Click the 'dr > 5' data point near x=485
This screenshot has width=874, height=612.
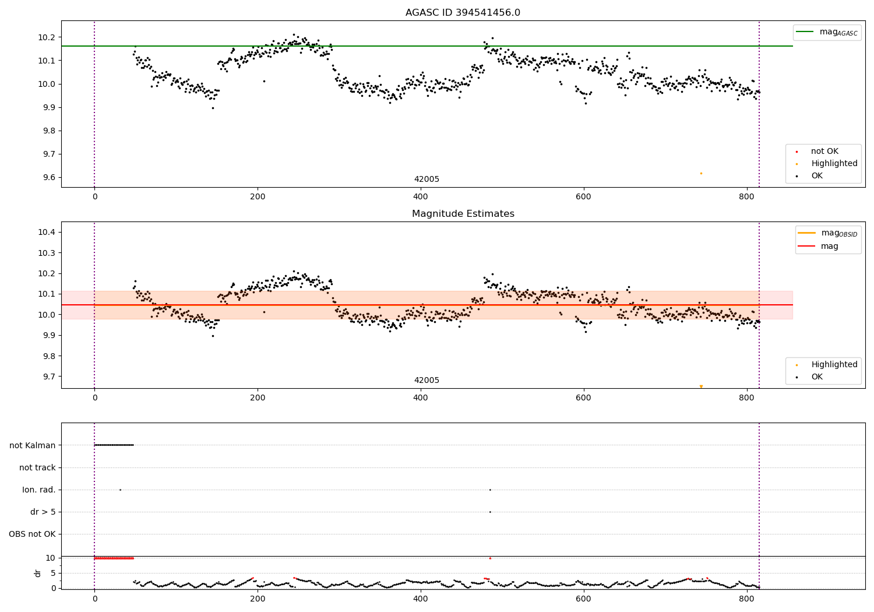coord(490,512)
